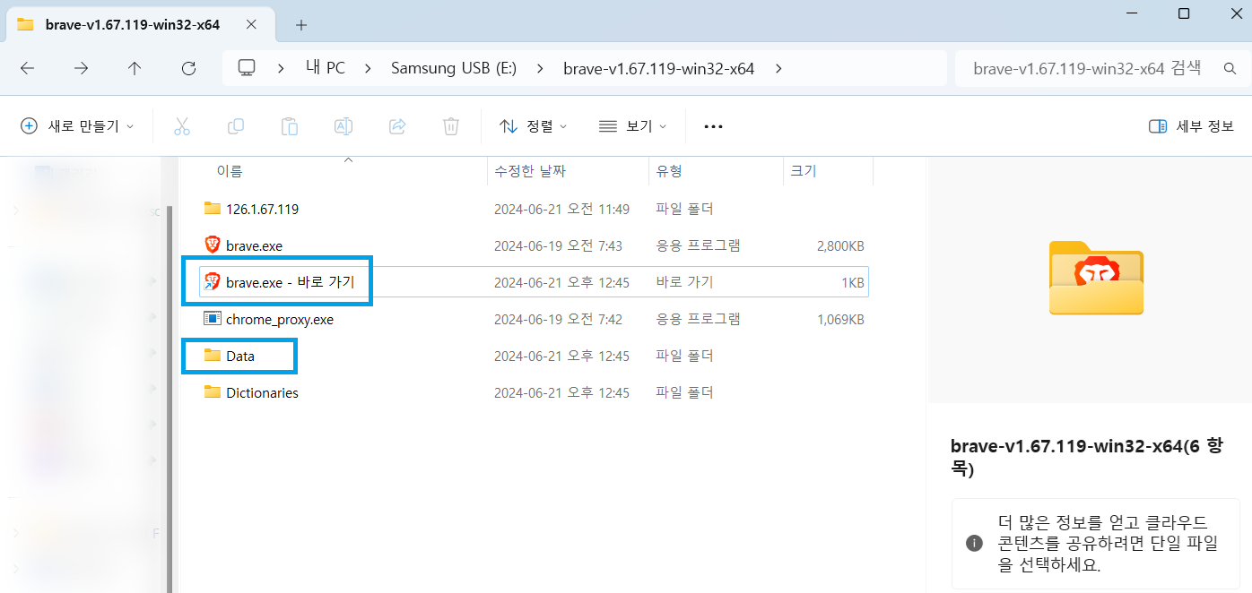Open a new tab with plus button
This screenshot has width=1252, height=593.
[x=301, y=24]
